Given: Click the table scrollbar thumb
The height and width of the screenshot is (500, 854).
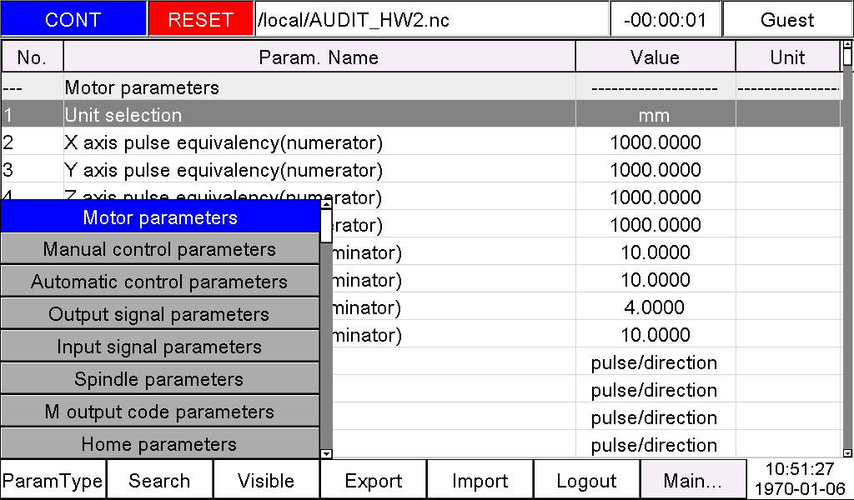Looking at the screenshot, I should (x=847, y=57).
